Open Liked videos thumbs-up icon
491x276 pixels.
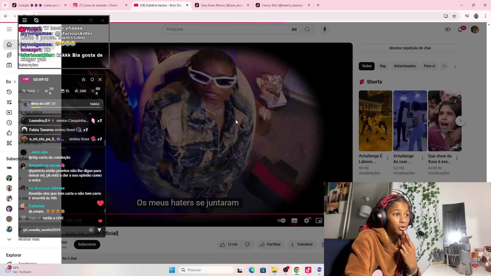pyautogui.click(x=9, y=133)
